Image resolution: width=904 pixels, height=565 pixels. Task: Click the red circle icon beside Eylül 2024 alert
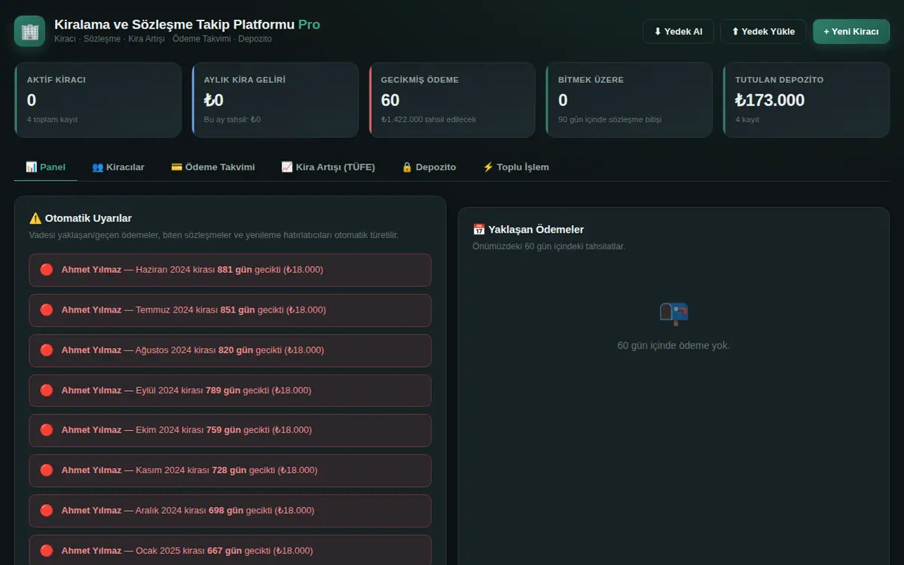click(x=47, y=390)
